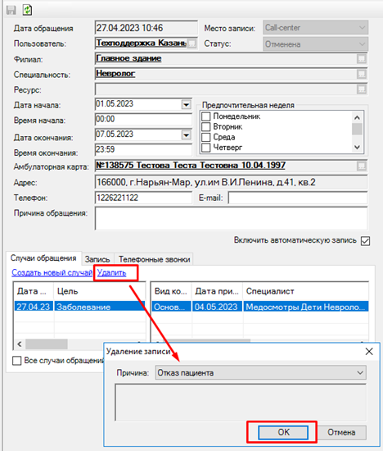This screenshot has width=383, height=451.
Task: Click the weekday list scroll down arrow
Action: click(x=357, y=148)
